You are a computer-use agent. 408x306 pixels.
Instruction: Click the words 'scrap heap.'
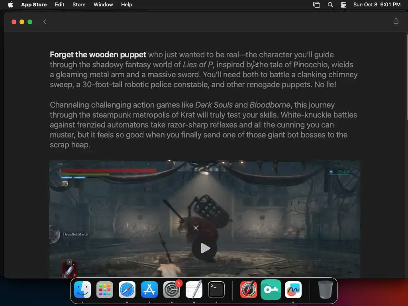point(70,145)
